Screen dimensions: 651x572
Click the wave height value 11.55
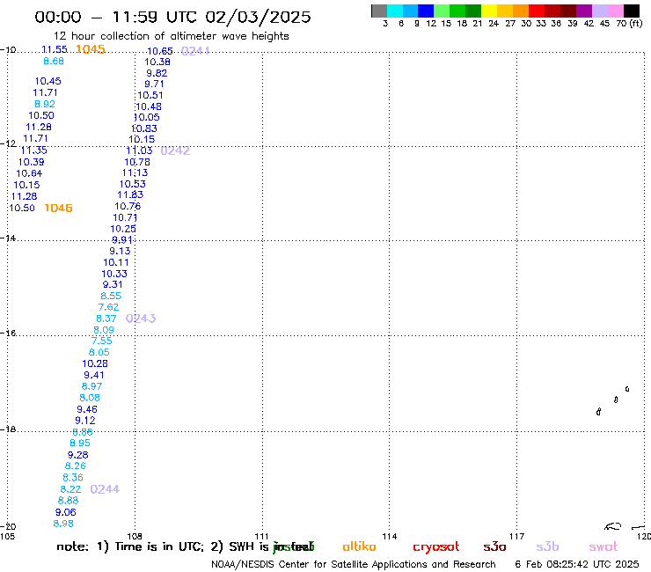coord(55,49)
